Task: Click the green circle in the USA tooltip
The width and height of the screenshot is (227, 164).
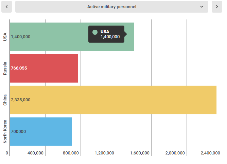Action: (x=95, y=32)
